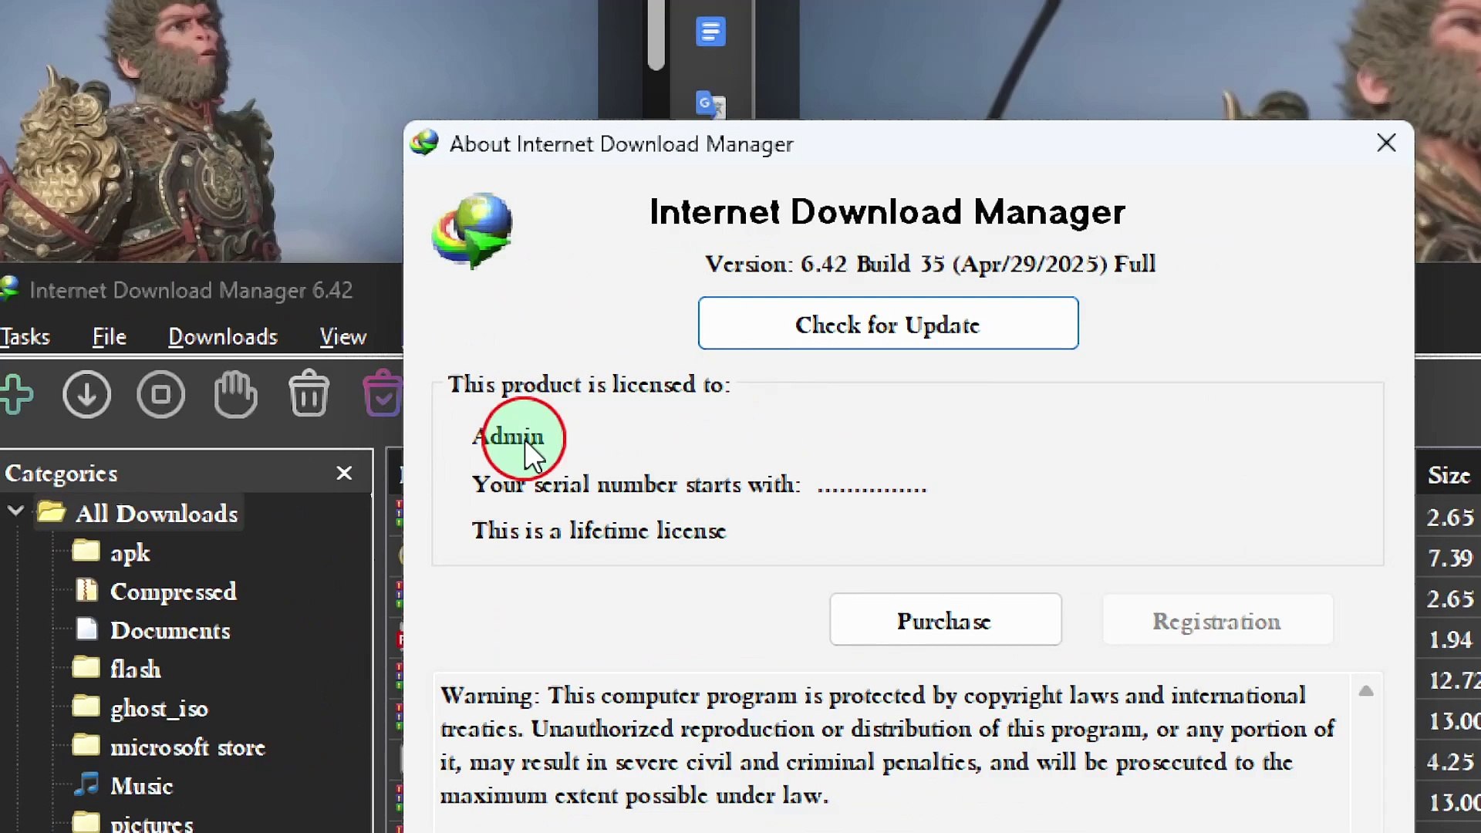This screenshot has height=833, width=1481.
Task: Open the File menu
Action: 110,337
